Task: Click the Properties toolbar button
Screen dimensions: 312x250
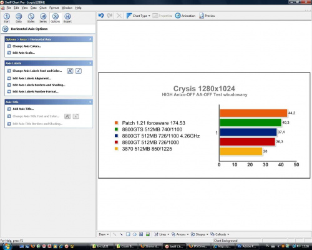Action: (x=162, y=16)
